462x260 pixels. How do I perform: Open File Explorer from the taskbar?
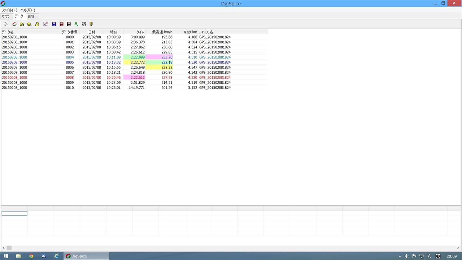18,256
